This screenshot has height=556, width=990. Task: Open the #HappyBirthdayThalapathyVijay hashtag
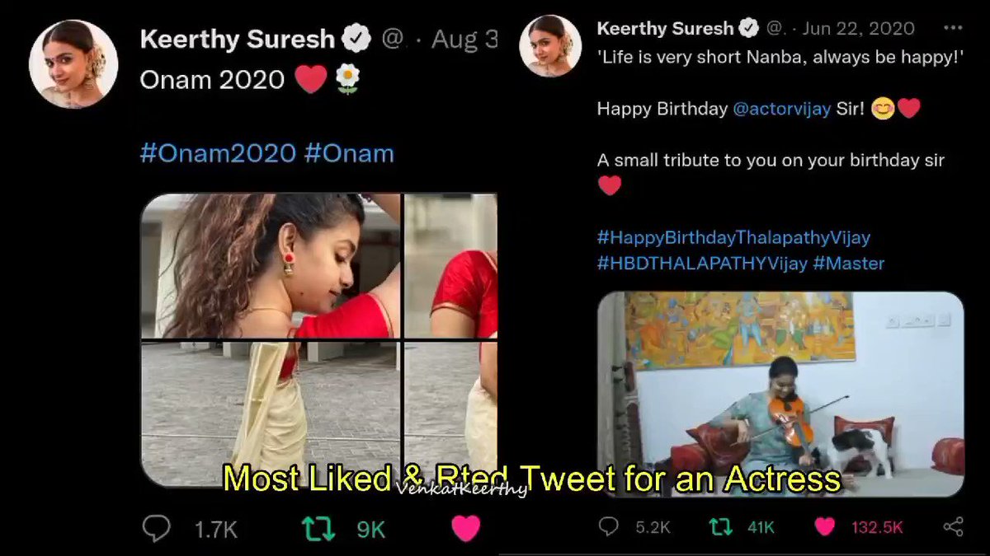click(x=733, y=238)
